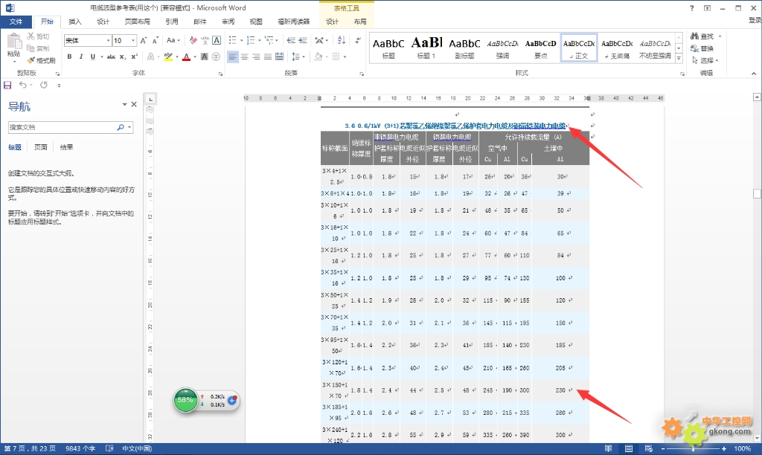Image resolution: width=762 pixels, height=455 pixels.
Task: Open the File tab
Action: [16, 22]
